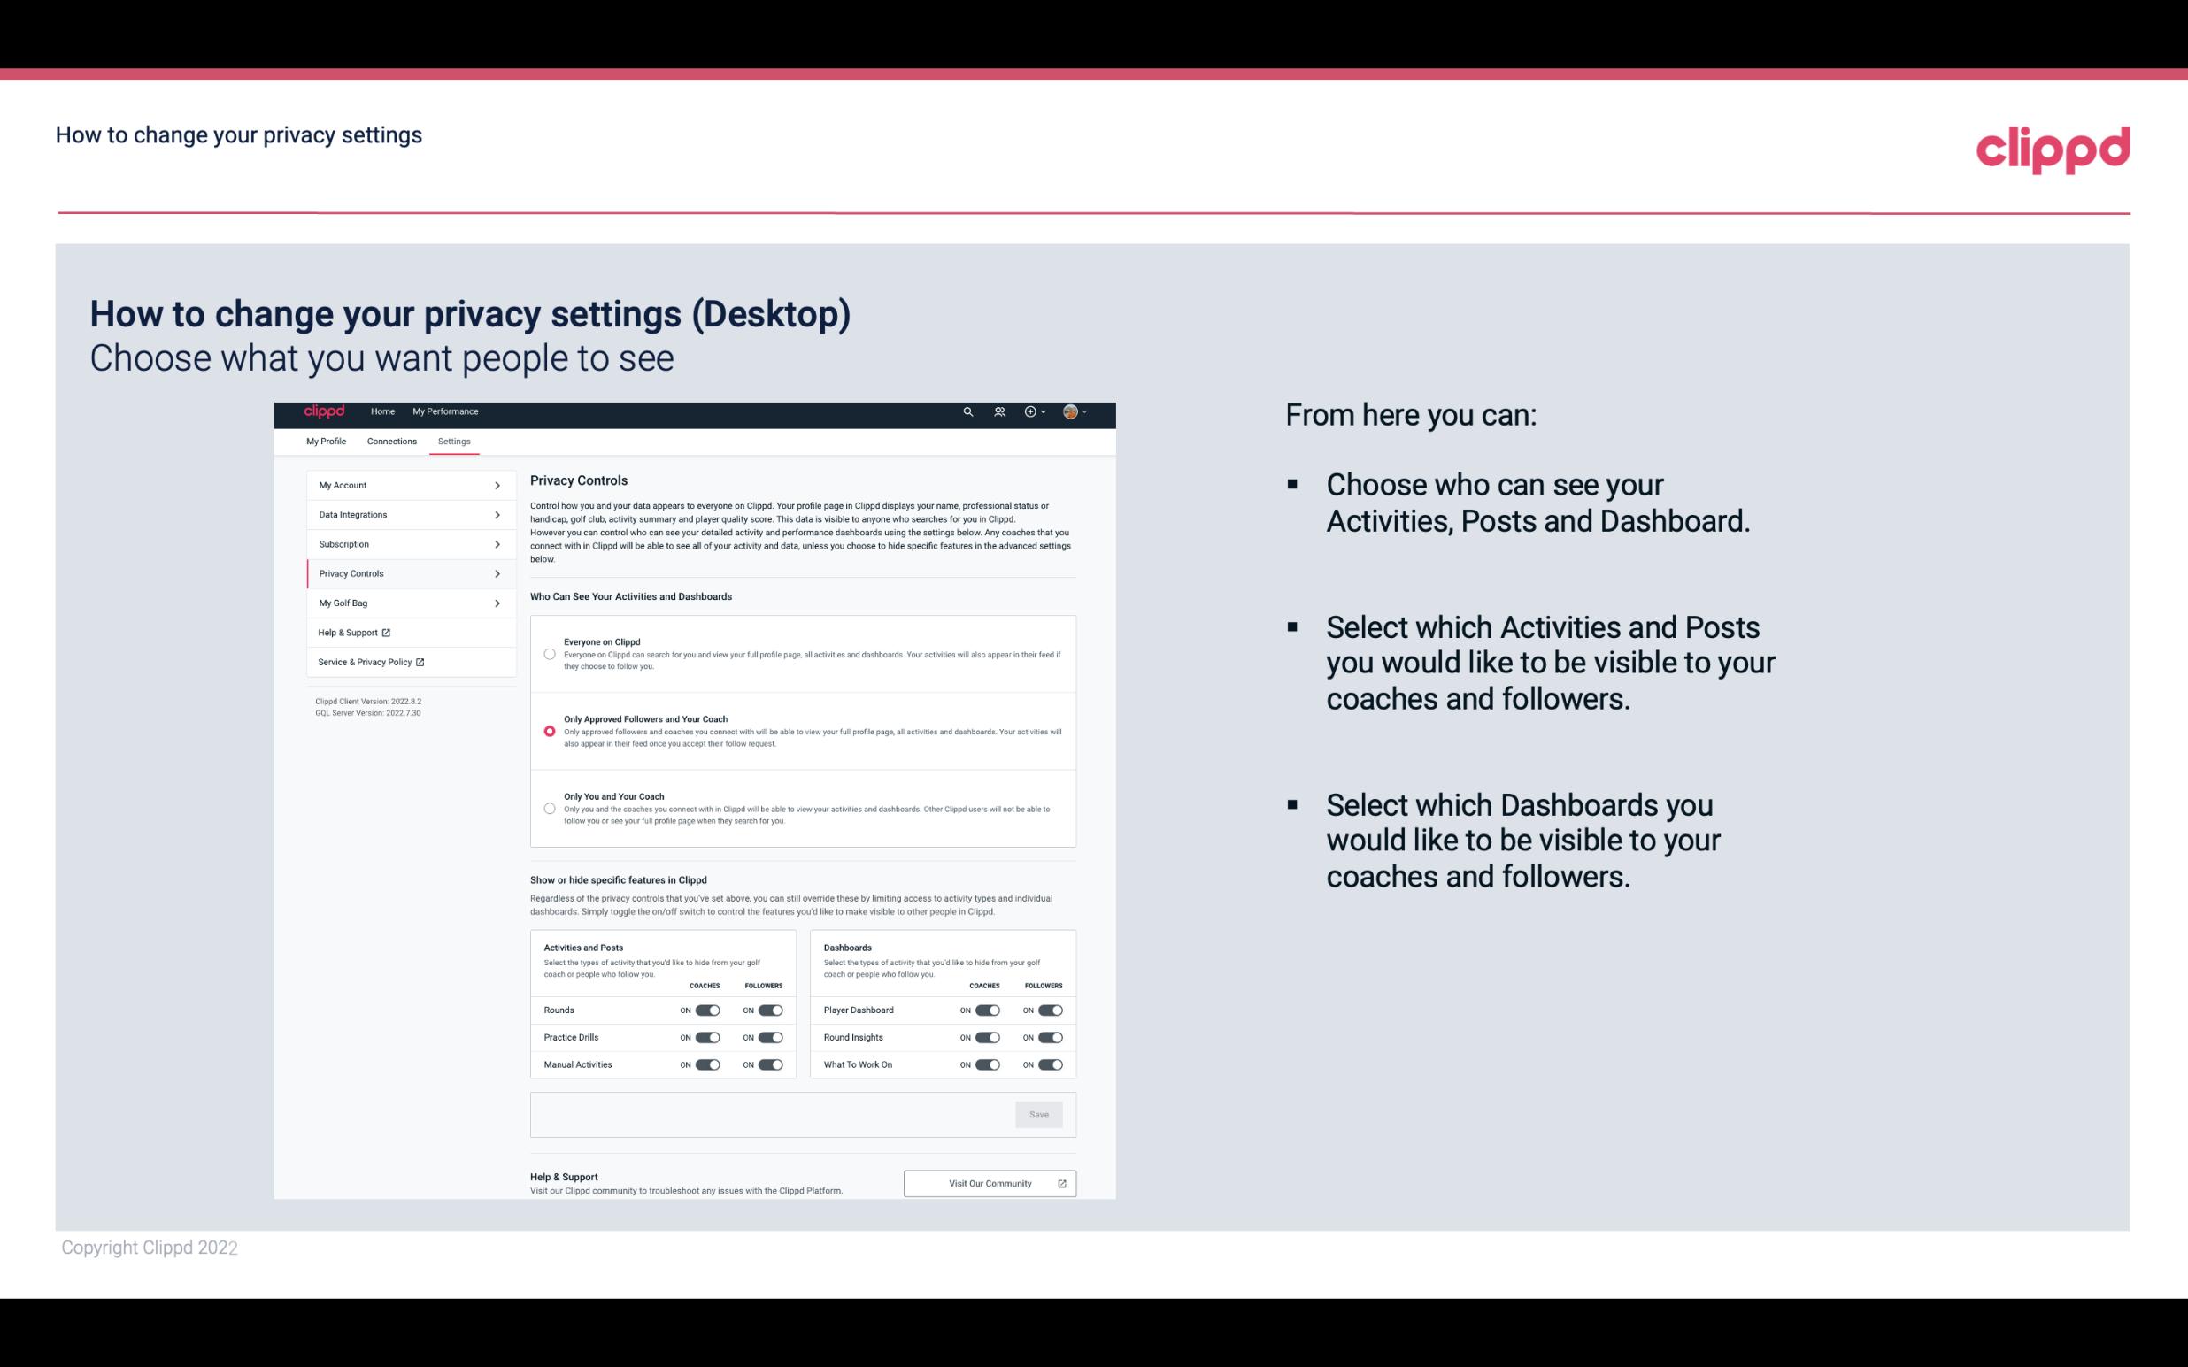Toggle Rounds ON for Followers
The height and width of the screenshot is (1367, 2188).
[768, 1010]
